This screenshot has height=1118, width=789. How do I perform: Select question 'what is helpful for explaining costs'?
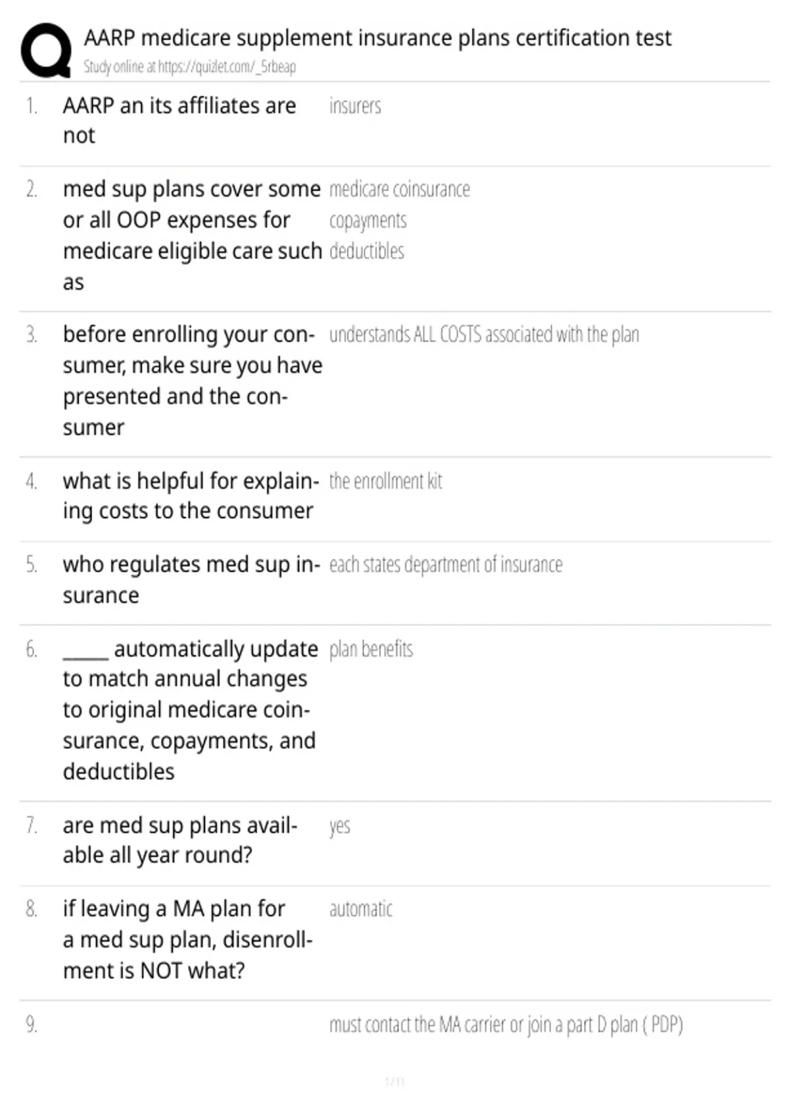point(191,496)
